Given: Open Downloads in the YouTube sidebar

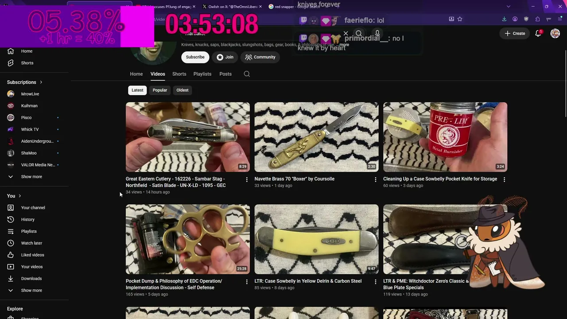Looking at the screenshot, I should [x=31, y=279].
